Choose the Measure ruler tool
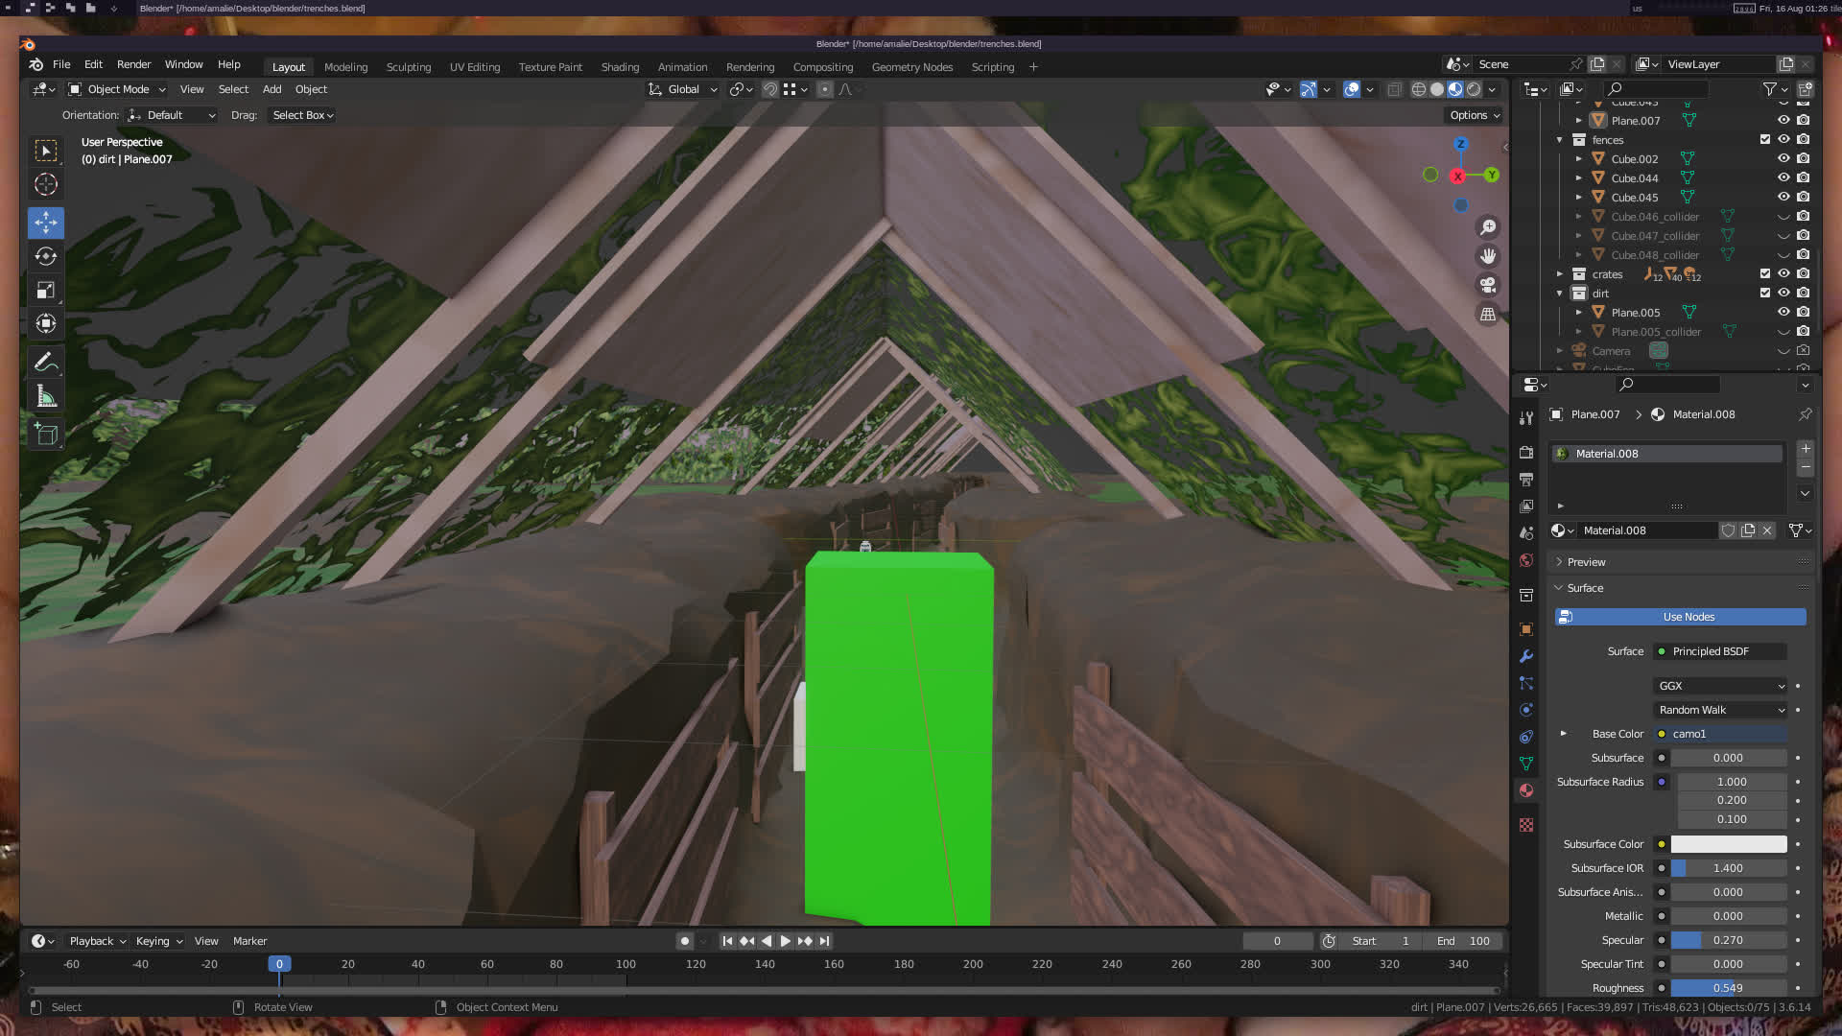This screenshot has width=1842, height=1036. [45, 396]
